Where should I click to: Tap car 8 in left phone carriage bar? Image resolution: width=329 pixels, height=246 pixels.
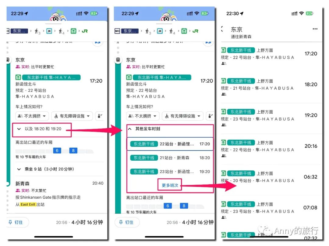(73, 151)
